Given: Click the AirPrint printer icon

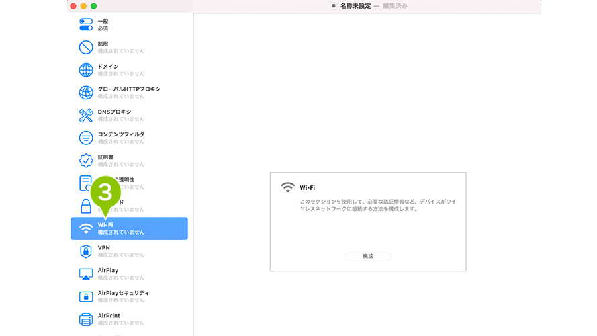Looking at the screenshot, I should tap(86, 319).
